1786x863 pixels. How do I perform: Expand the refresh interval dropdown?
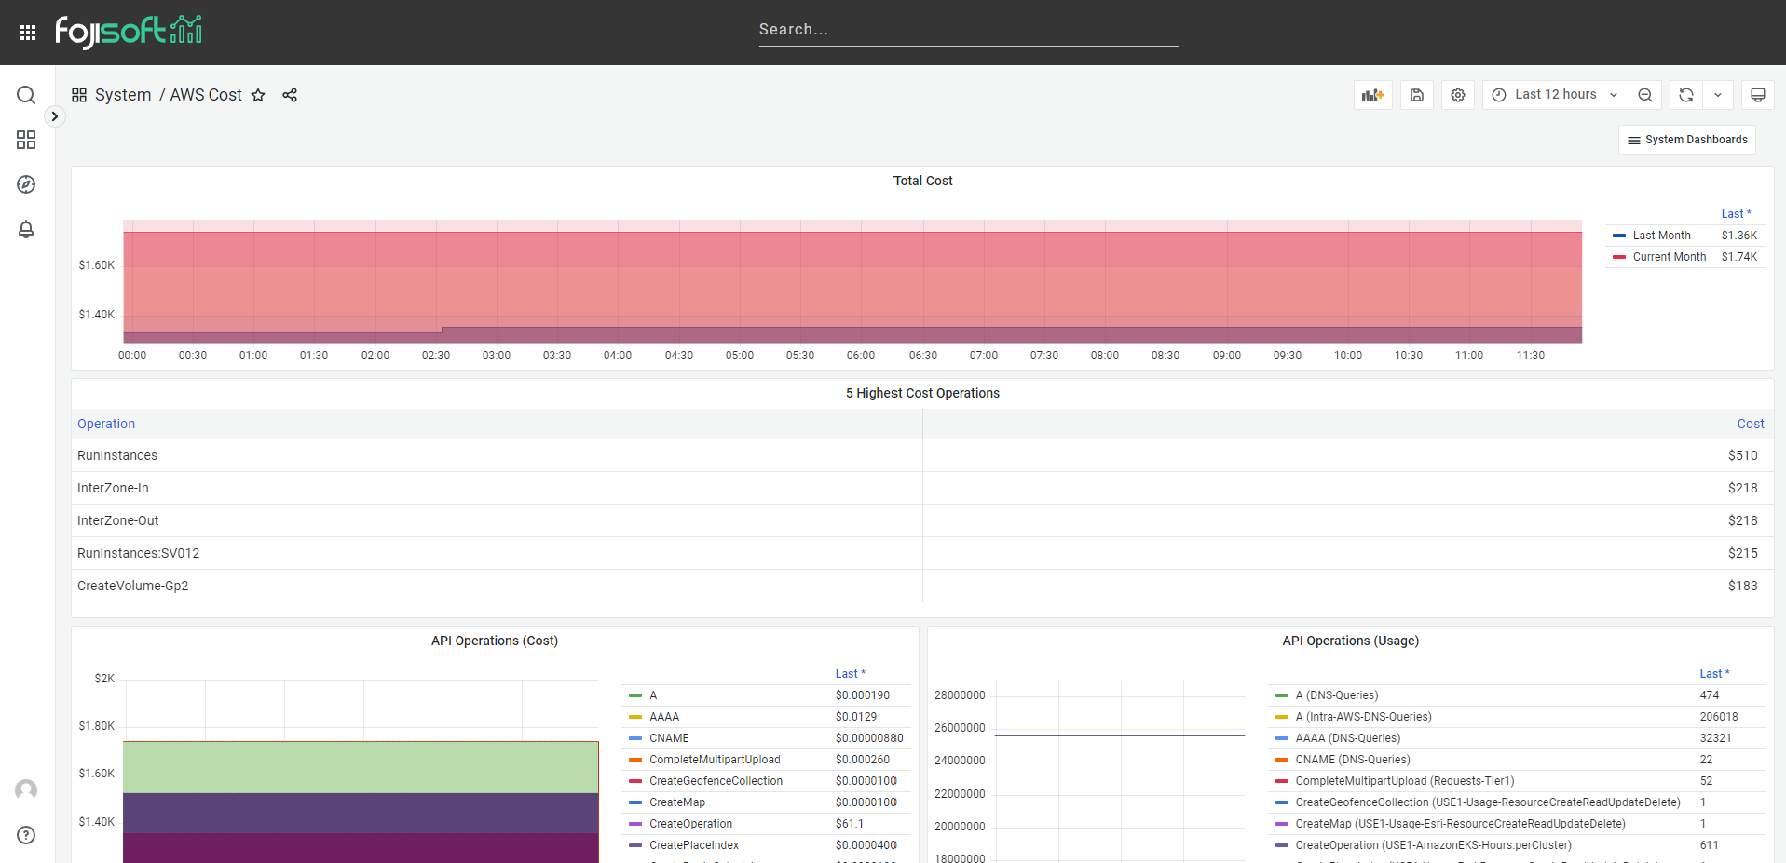1718,95
